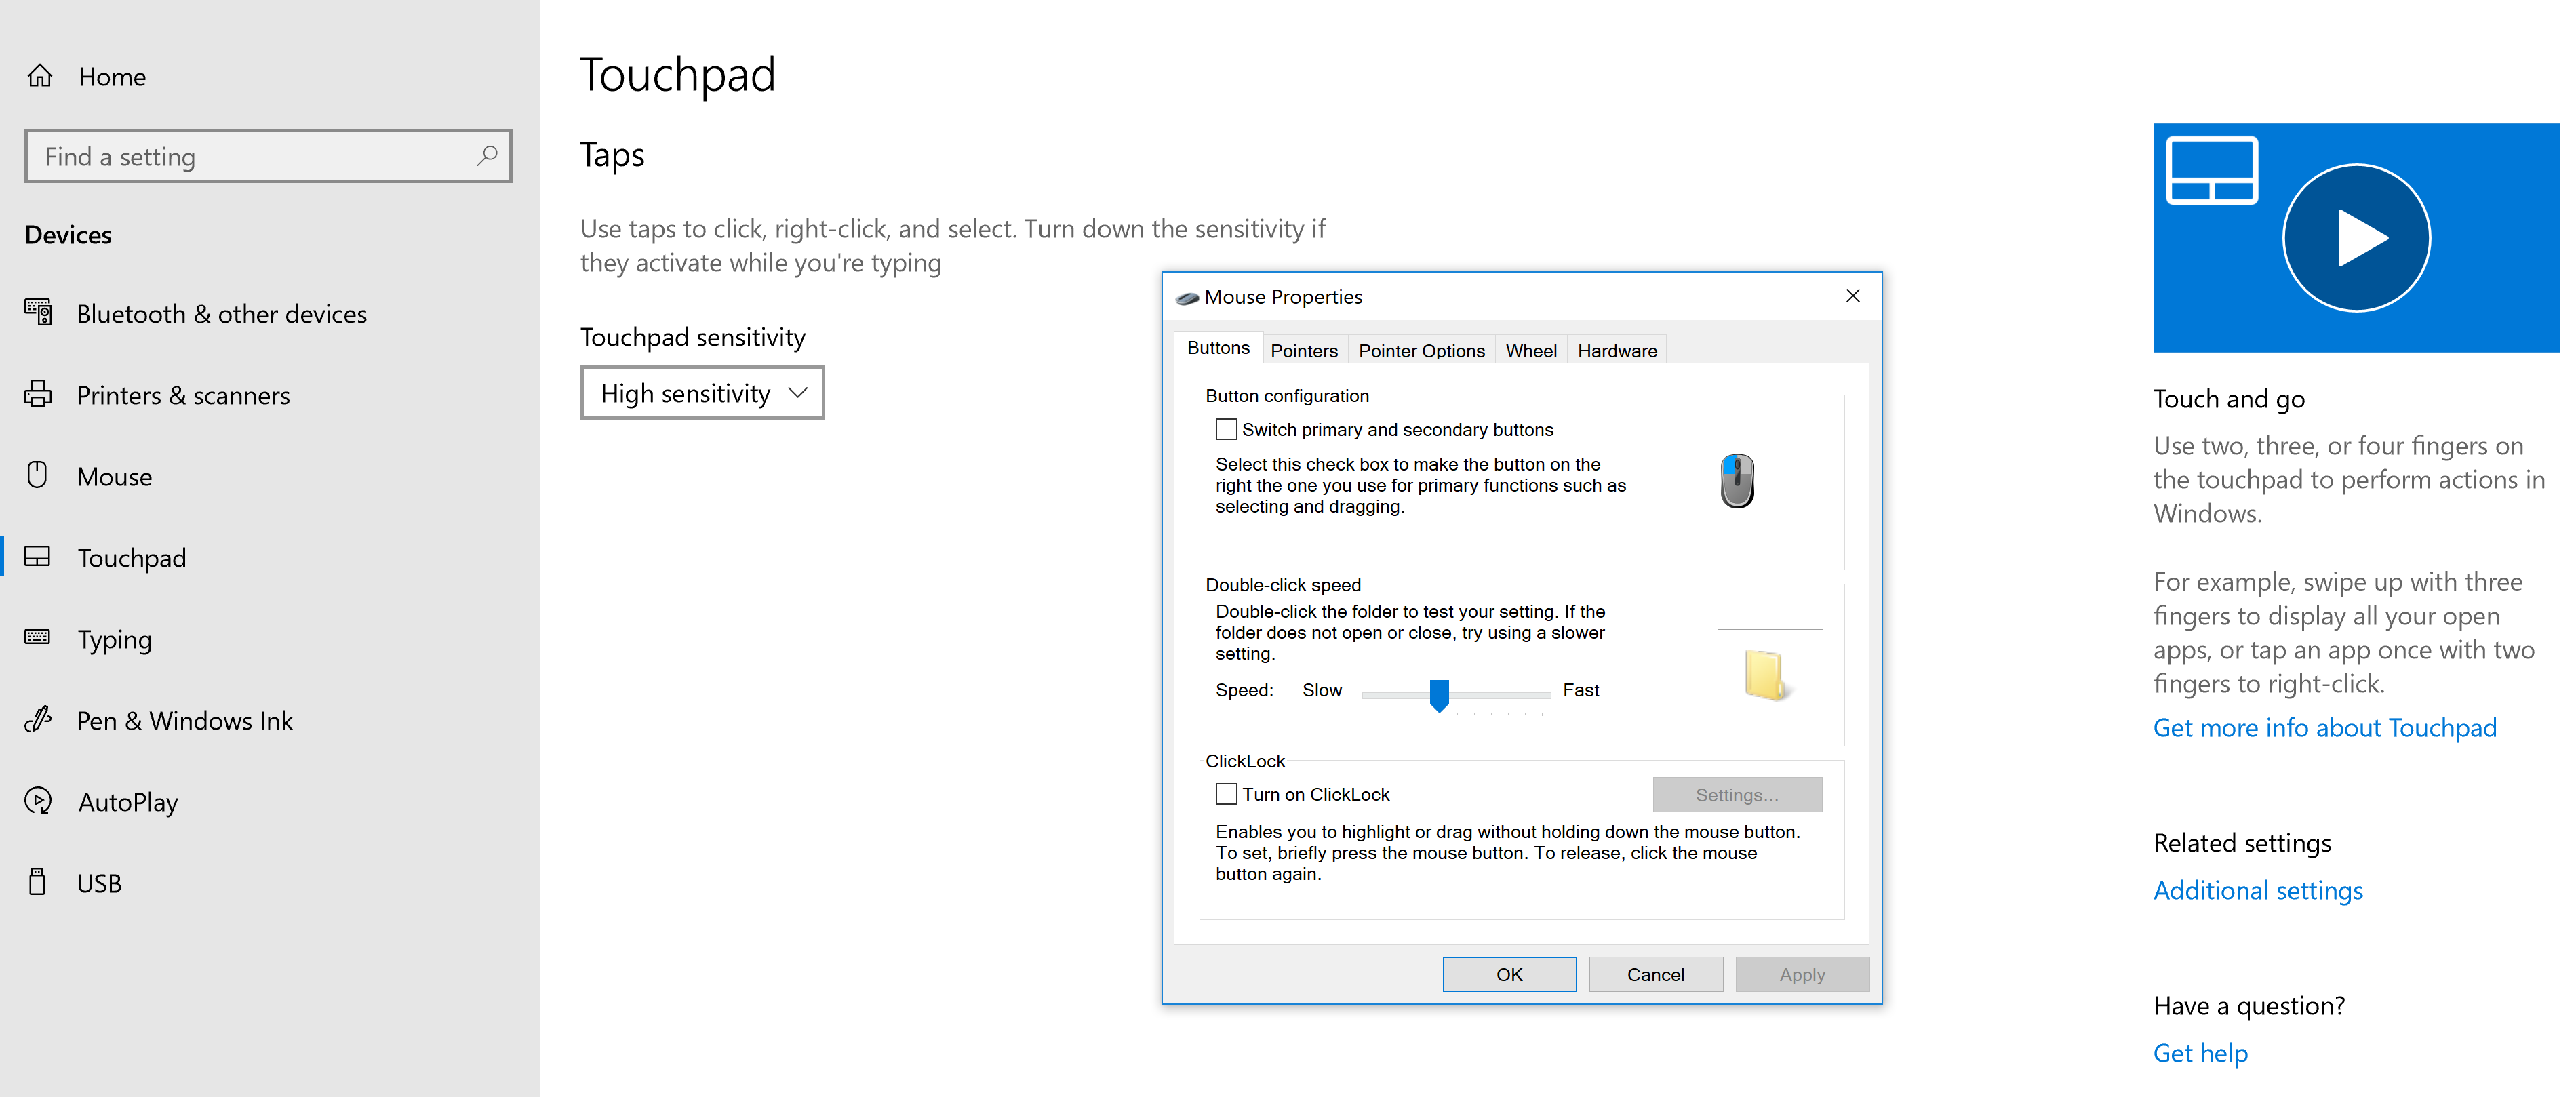Click the Printers & scanners icon
The height and width of the screenshot is (1097, 2576).
coord(38,394)
